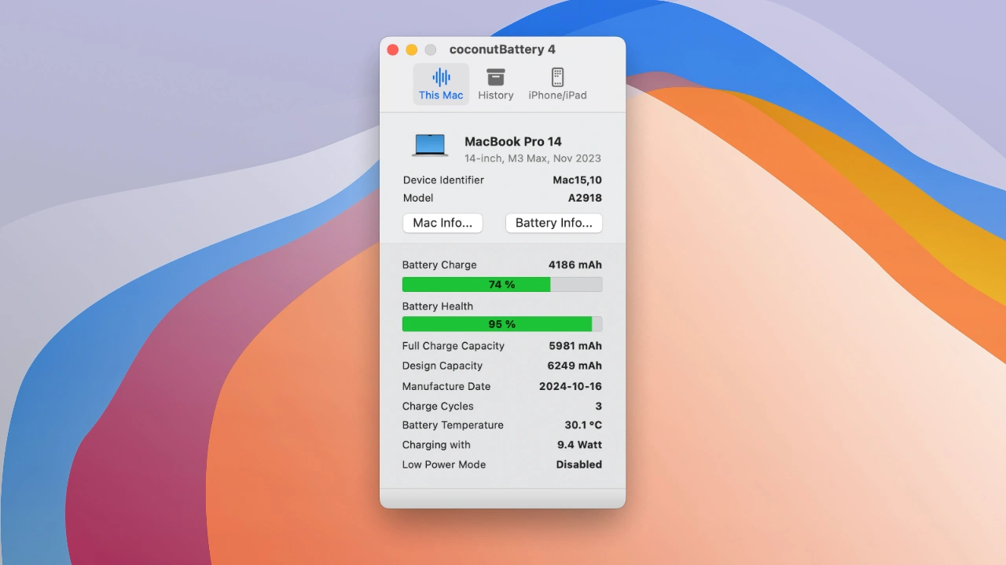
Task: Click the This Mac waveform icon
Action: (x=441, y=77)
